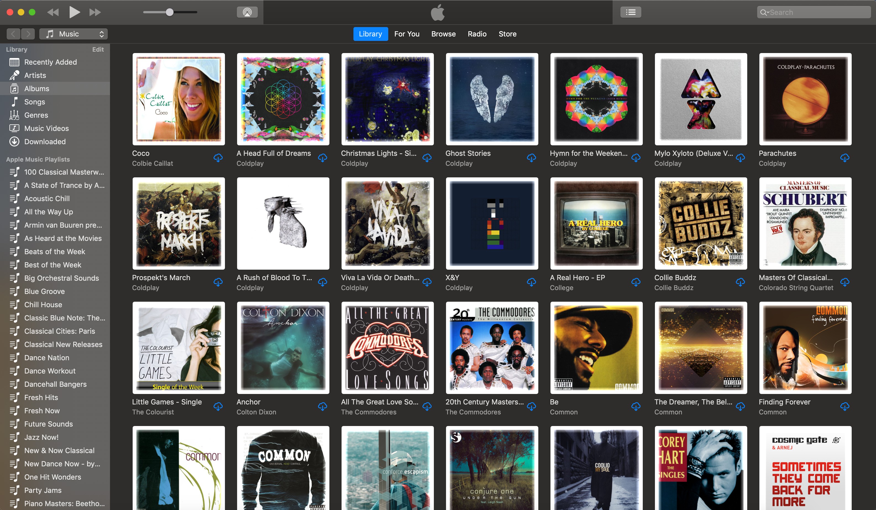Select Recently Added in sidebar
The width and height of the screenshot is (876, 510).
55,62
